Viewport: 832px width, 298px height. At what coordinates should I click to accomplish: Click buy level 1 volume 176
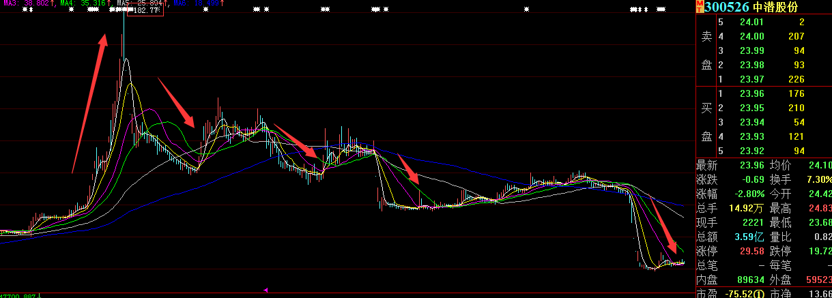[796, 93]
